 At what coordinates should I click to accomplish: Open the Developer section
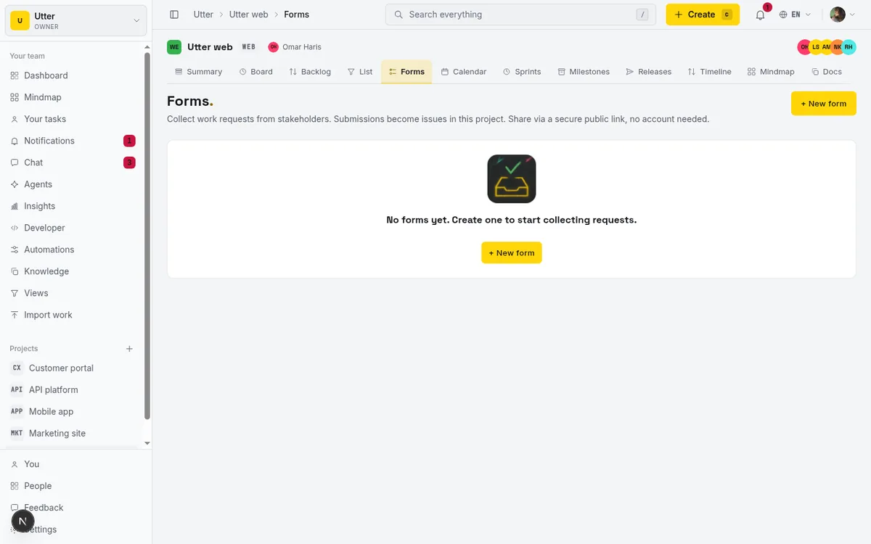(74, 228)
